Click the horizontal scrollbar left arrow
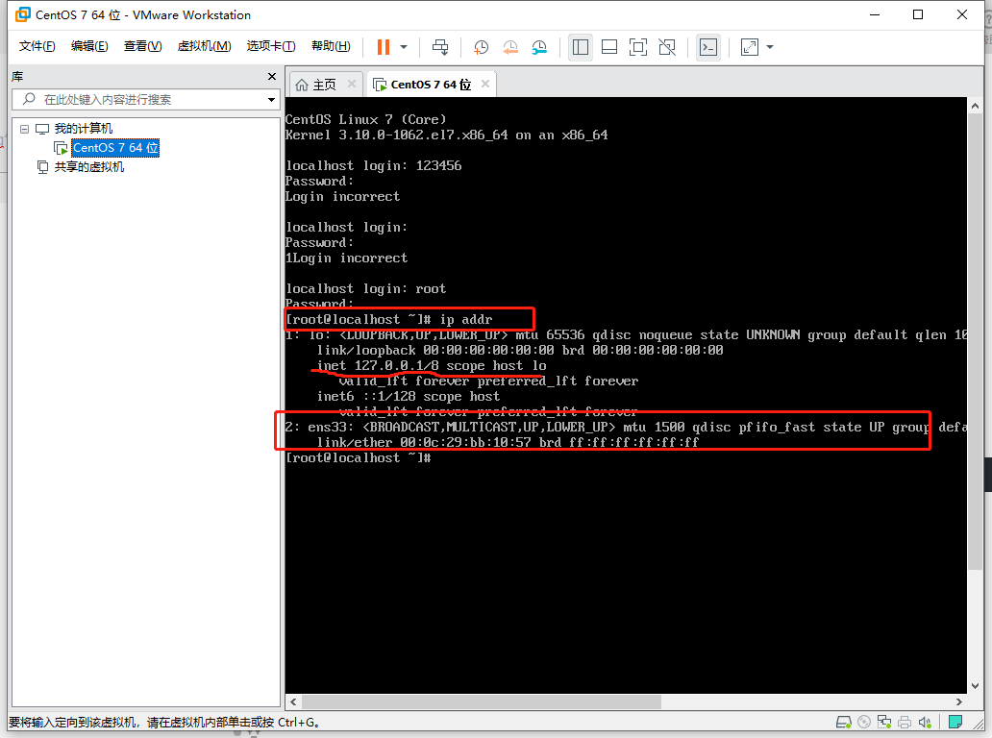Image resolution: width=992 pixels, height=738 pixels. [x=293, y=701]
